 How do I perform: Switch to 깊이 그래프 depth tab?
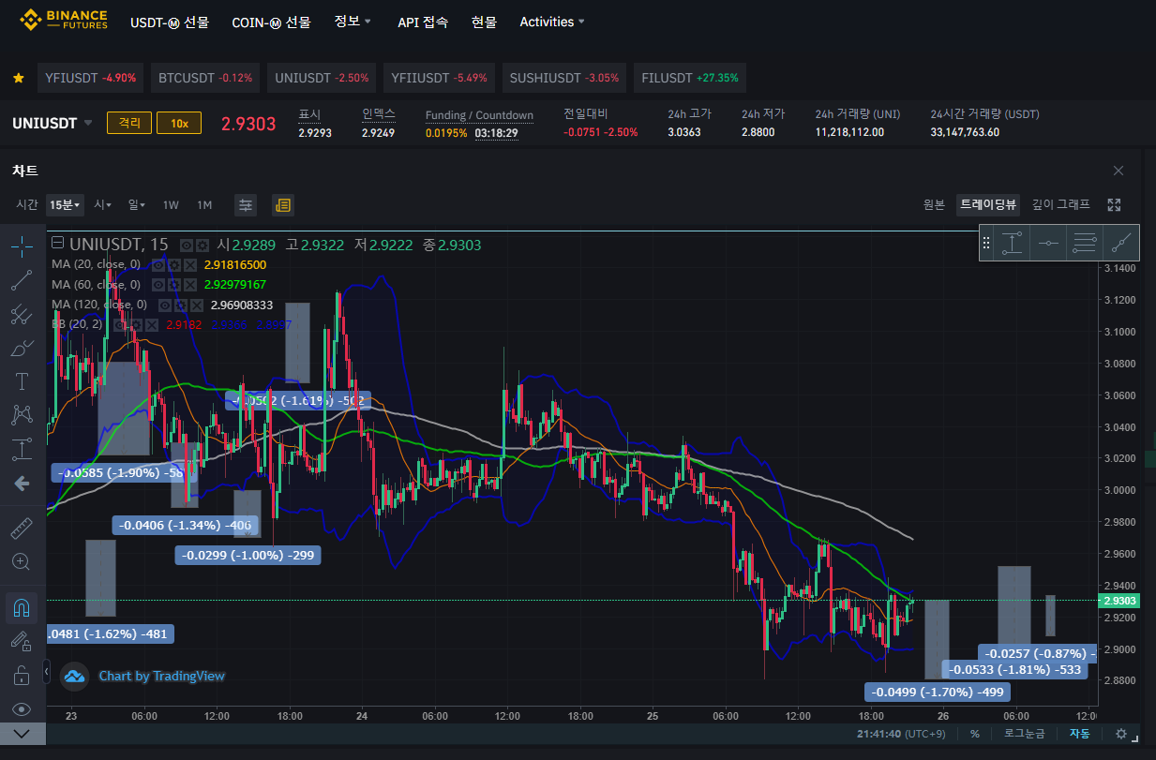[1061, 204]
